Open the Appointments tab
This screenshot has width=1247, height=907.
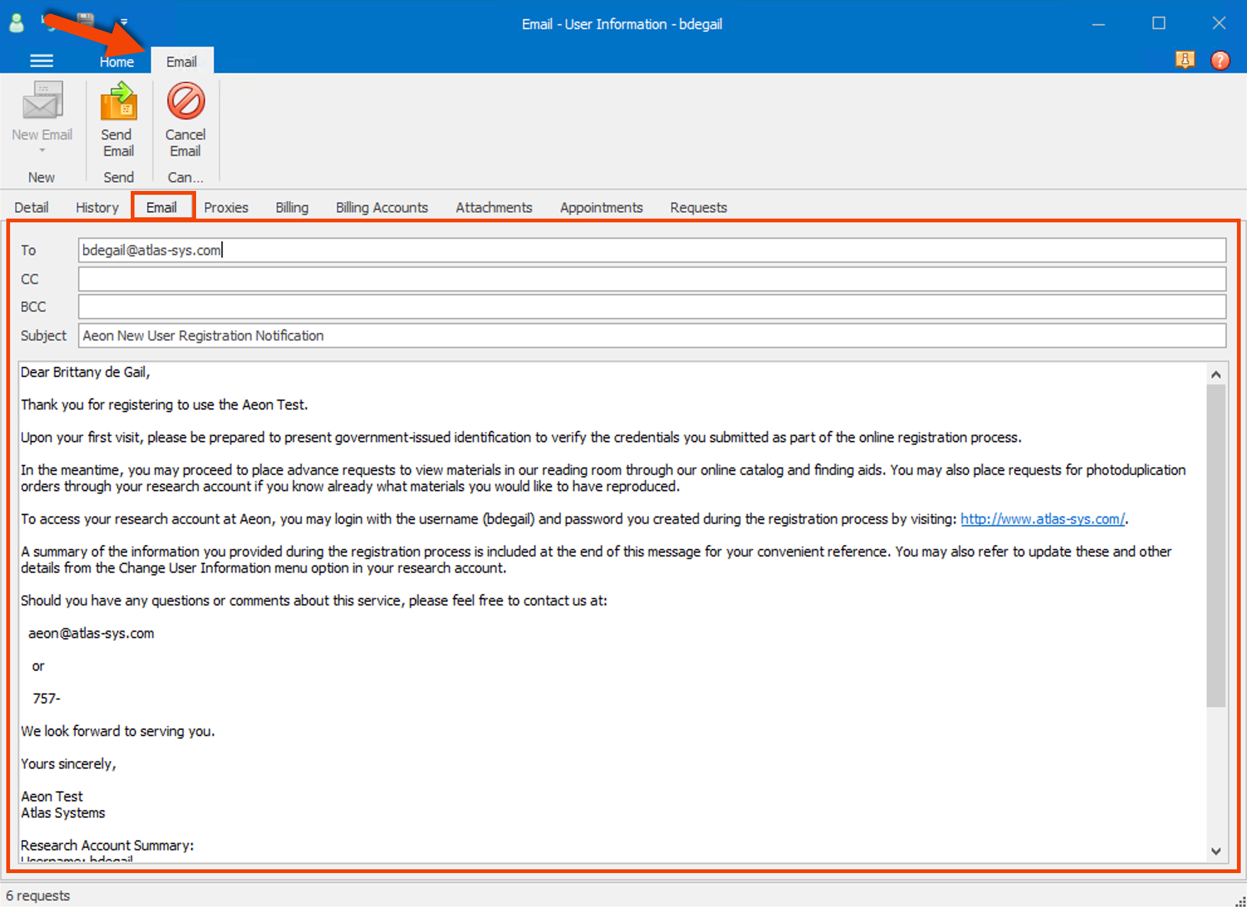point(601,207)
